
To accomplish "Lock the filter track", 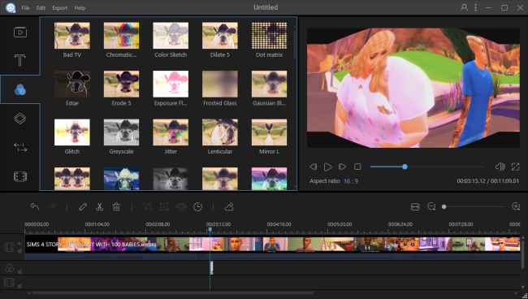I will click(19, 271).
